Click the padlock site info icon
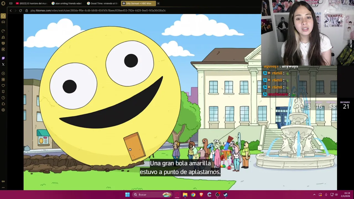Image resolution: width=354 pixels, height=199 pixels. [x=27, y=11]
